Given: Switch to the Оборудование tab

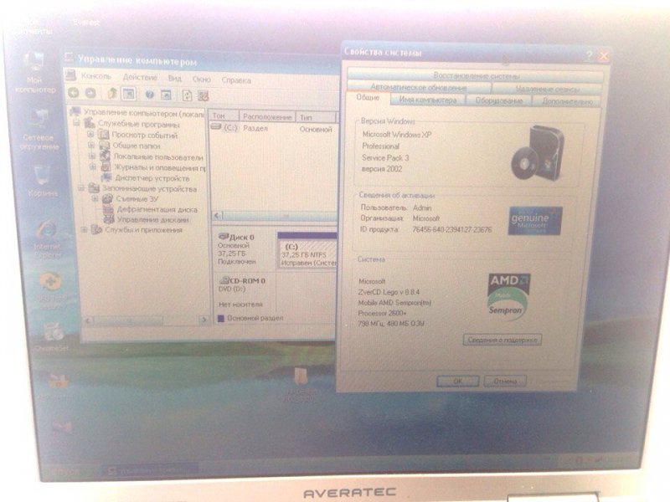Looking at the screenshot, I should 499,100.
